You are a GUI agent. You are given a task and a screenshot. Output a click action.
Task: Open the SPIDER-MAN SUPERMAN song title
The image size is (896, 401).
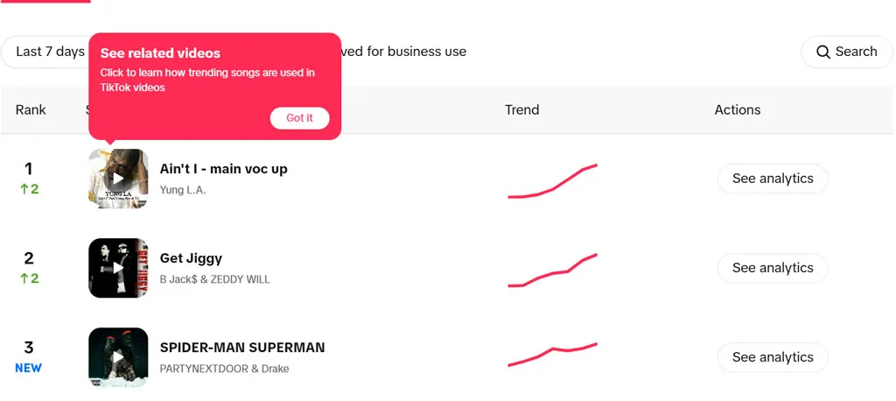tap(242, 348)
